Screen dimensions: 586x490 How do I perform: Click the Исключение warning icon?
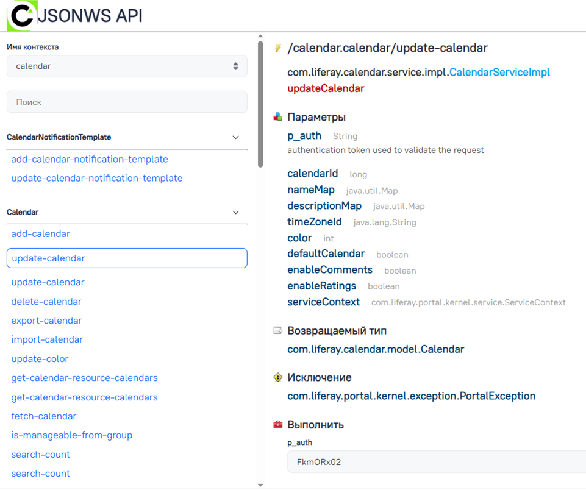[278, 377]
